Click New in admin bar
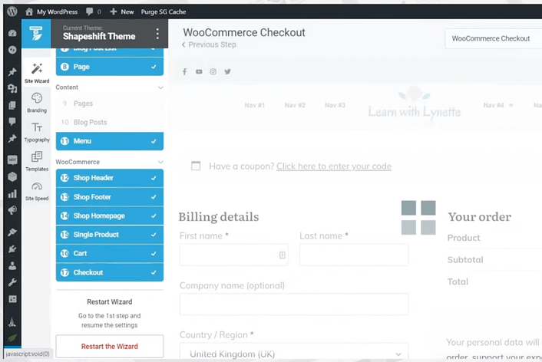 click(x=122, y=12)
